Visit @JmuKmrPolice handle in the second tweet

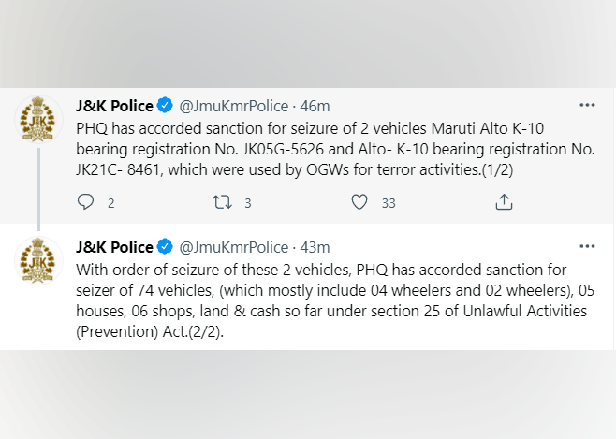(232, 248)
